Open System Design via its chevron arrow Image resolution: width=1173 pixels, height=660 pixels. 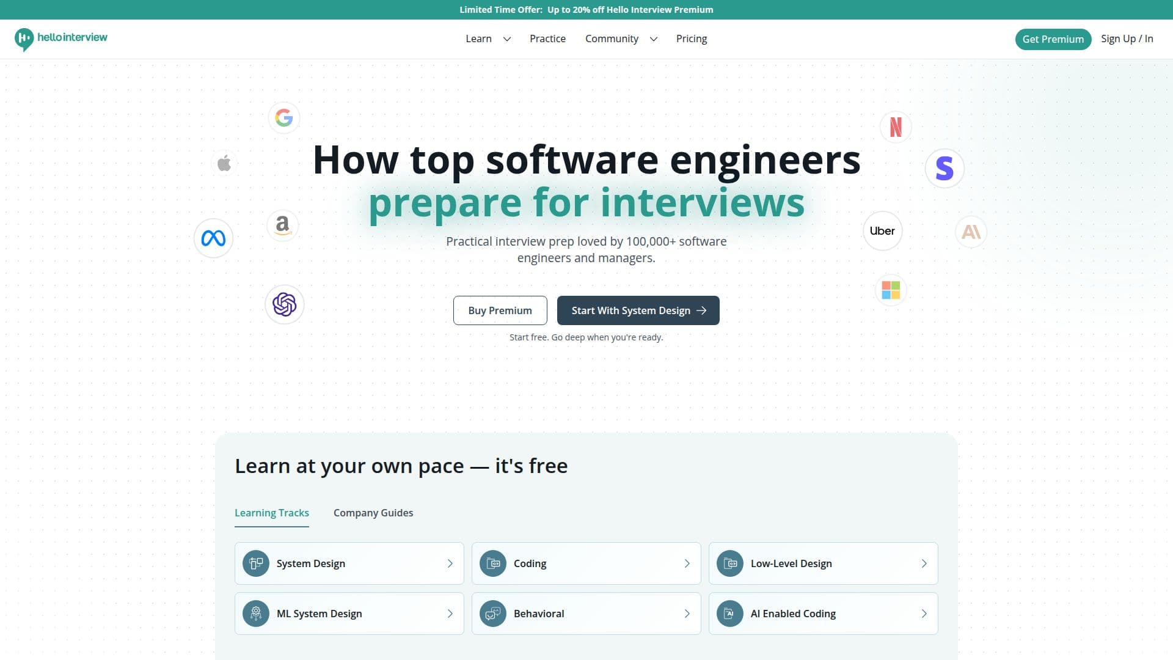point(450,563)
